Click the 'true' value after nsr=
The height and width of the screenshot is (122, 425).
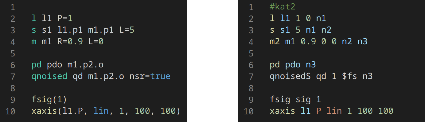coord(160,76)
